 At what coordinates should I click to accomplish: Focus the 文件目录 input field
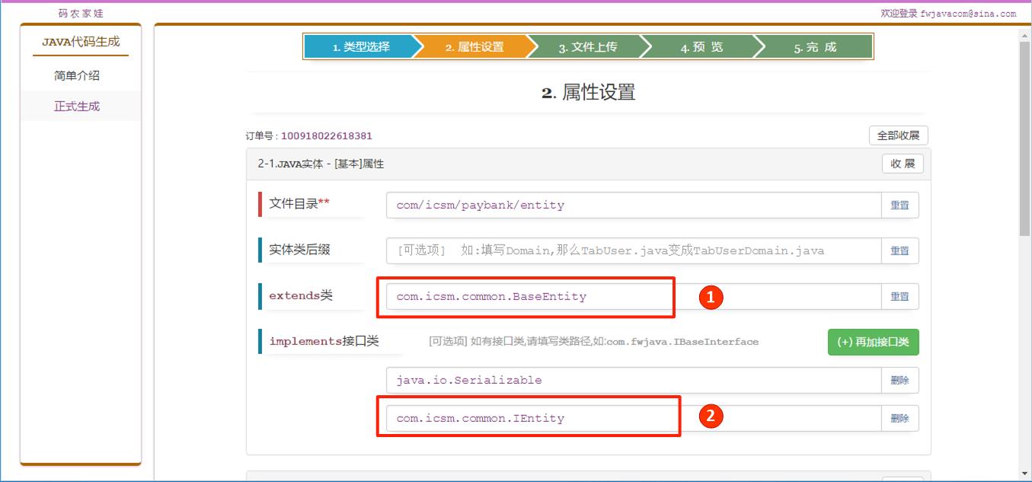point(633,205)
